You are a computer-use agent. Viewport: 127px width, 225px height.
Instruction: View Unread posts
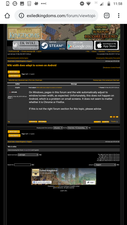tap(100, 58)
